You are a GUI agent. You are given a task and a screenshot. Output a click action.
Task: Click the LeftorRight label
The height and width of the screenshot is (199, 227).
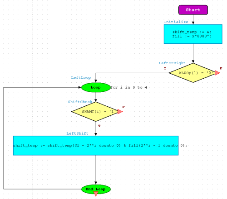tap(172, 63)
